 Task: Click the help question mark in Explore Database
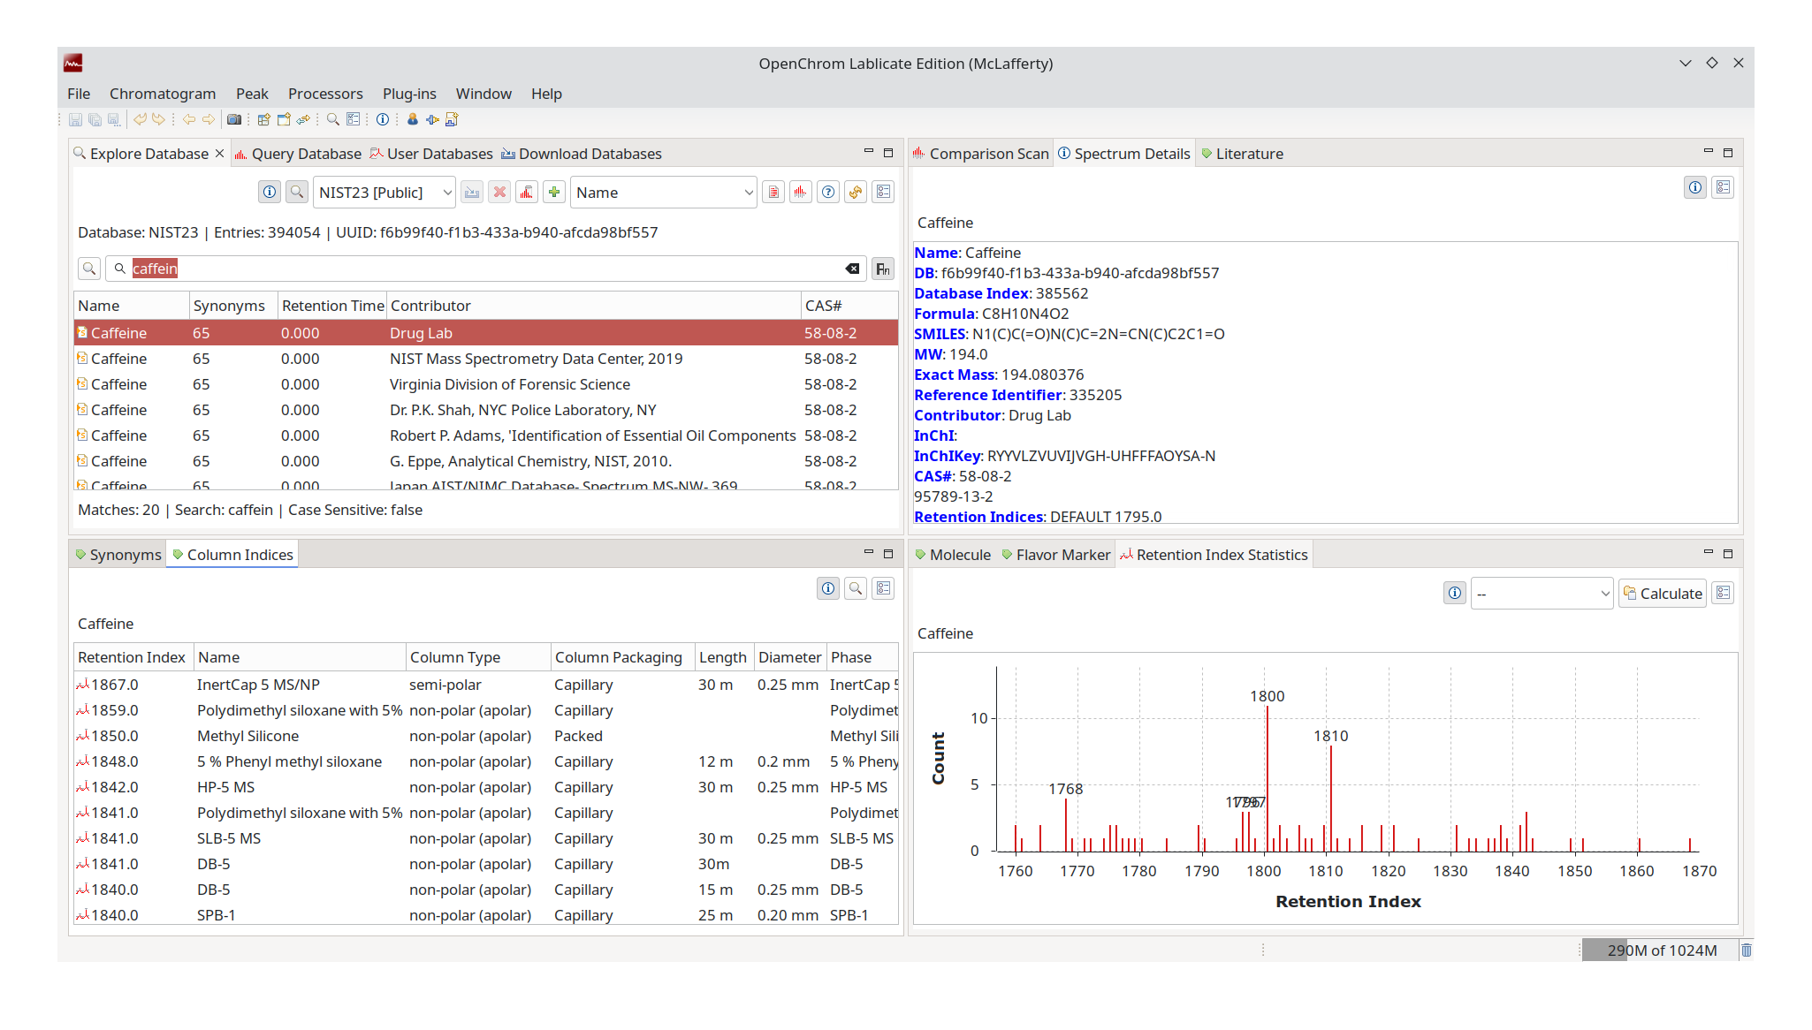coord(827,192)
